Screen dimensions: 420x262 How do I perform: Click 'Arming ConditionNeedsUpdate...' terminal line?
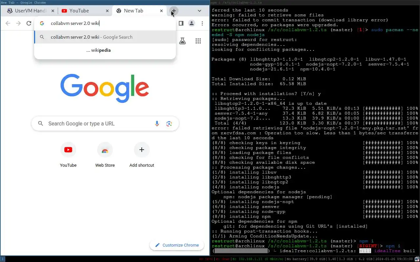[265, 236]
